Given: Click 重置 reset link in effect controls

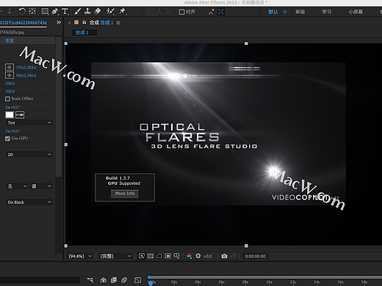Looking at the screenshot, I should (10, 40).
